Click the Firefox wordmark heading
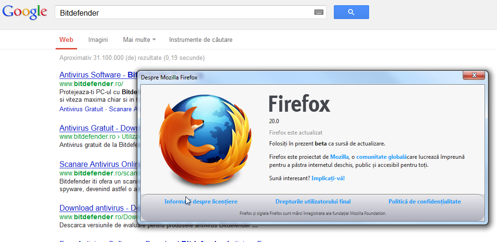The width and height of the screenshot is (497, 242). (300, 104)
